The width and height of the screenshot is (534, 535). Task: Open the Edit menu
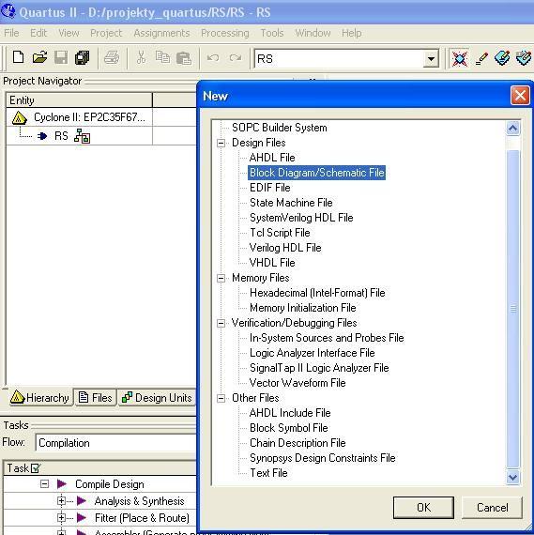tap(38, 33)
